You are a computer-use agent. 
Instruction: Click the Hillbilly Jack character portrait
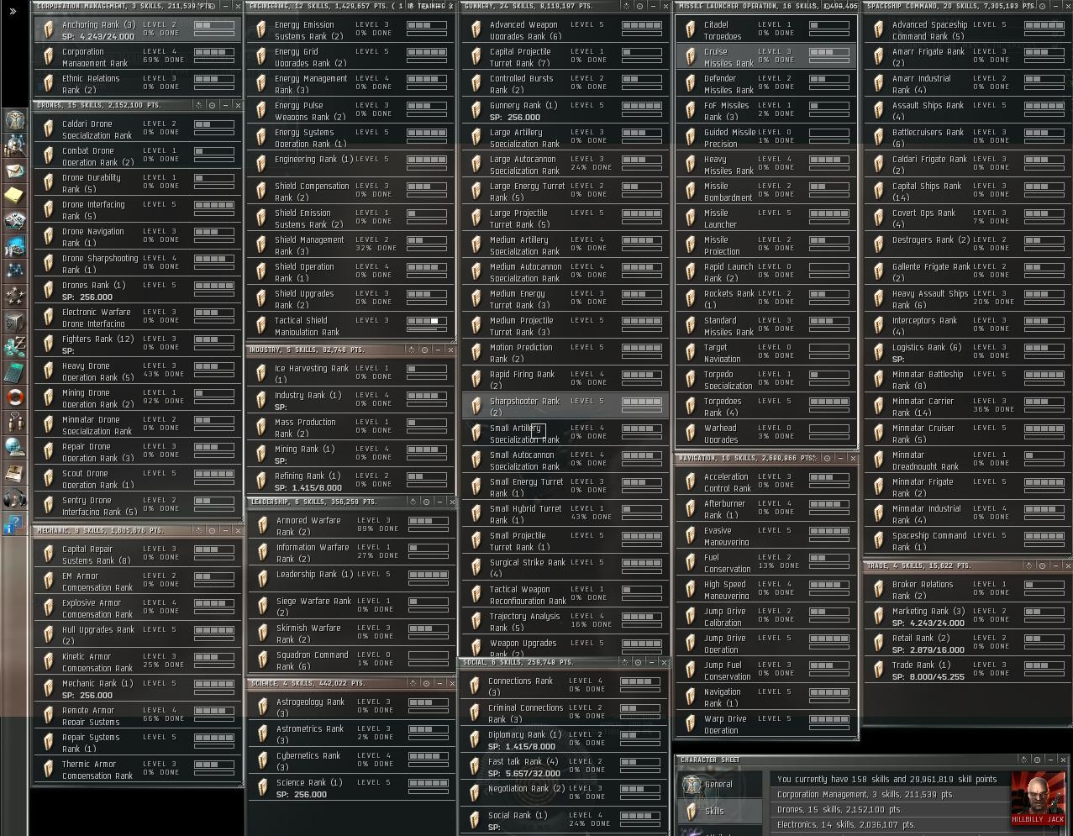click(x=1038, y=799)
